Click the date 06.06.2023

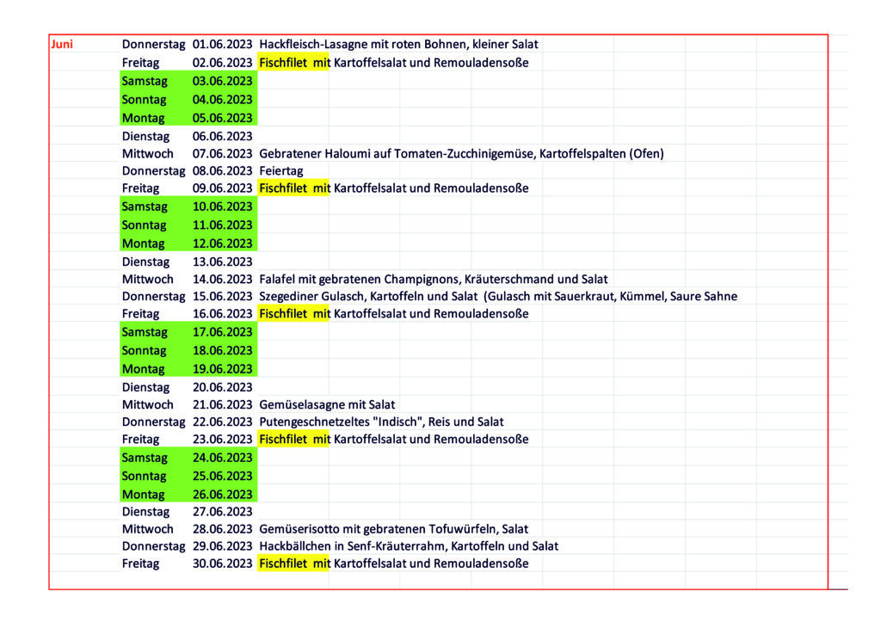(222, 137)
